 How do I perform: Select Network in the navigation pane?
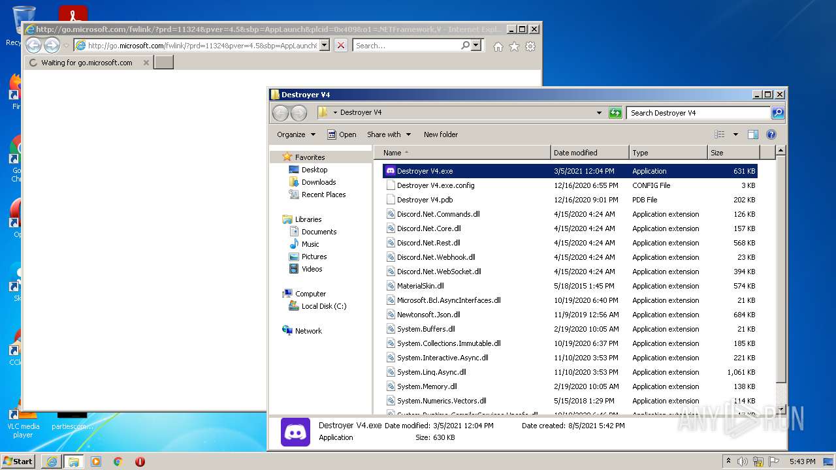point(308,331)
